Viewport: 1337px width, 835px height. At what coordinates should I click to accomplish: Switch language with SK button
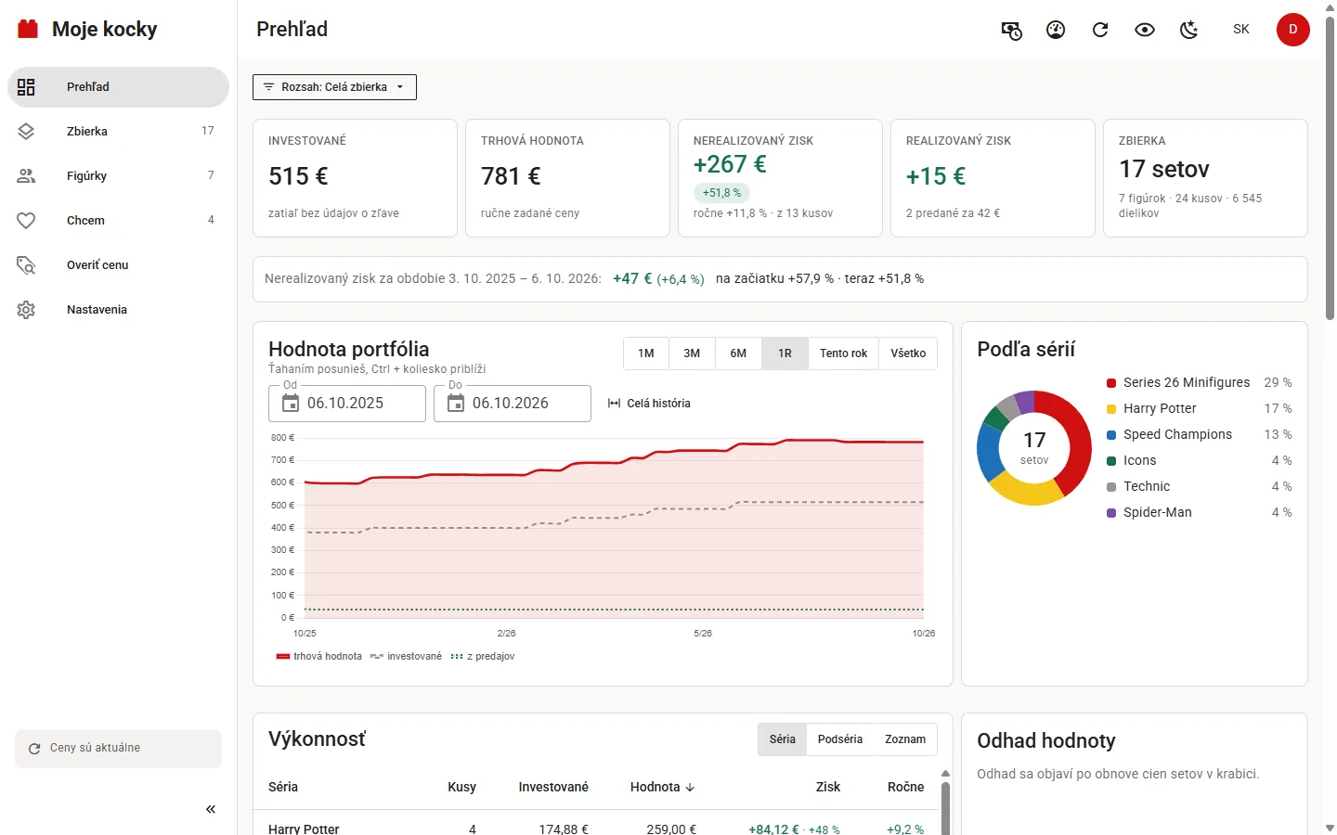click(x=1241, y=30)
